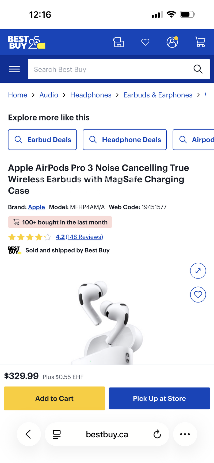214x463 pixels.
Task: Go to the Headphones breadcrumb
Action: 91,95
